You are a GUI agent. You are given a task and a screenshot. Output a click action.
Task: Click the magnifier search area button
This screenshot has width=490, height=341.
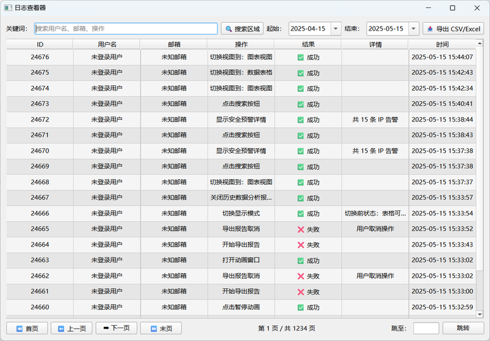click(x=242, y=29)
